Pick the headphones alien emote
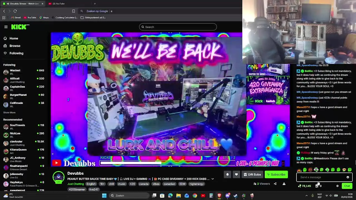Viewport: 356px width, 200px height. coord(316,169)
